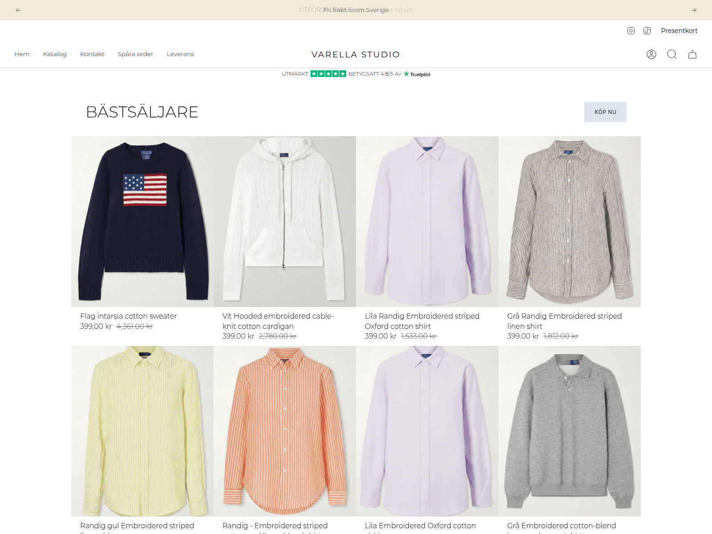Image resolution: width=712 pixels, height=534 pixels.
Task: Open the grey cotton-blend polo sweatshirt image
Action: point(570,431)
